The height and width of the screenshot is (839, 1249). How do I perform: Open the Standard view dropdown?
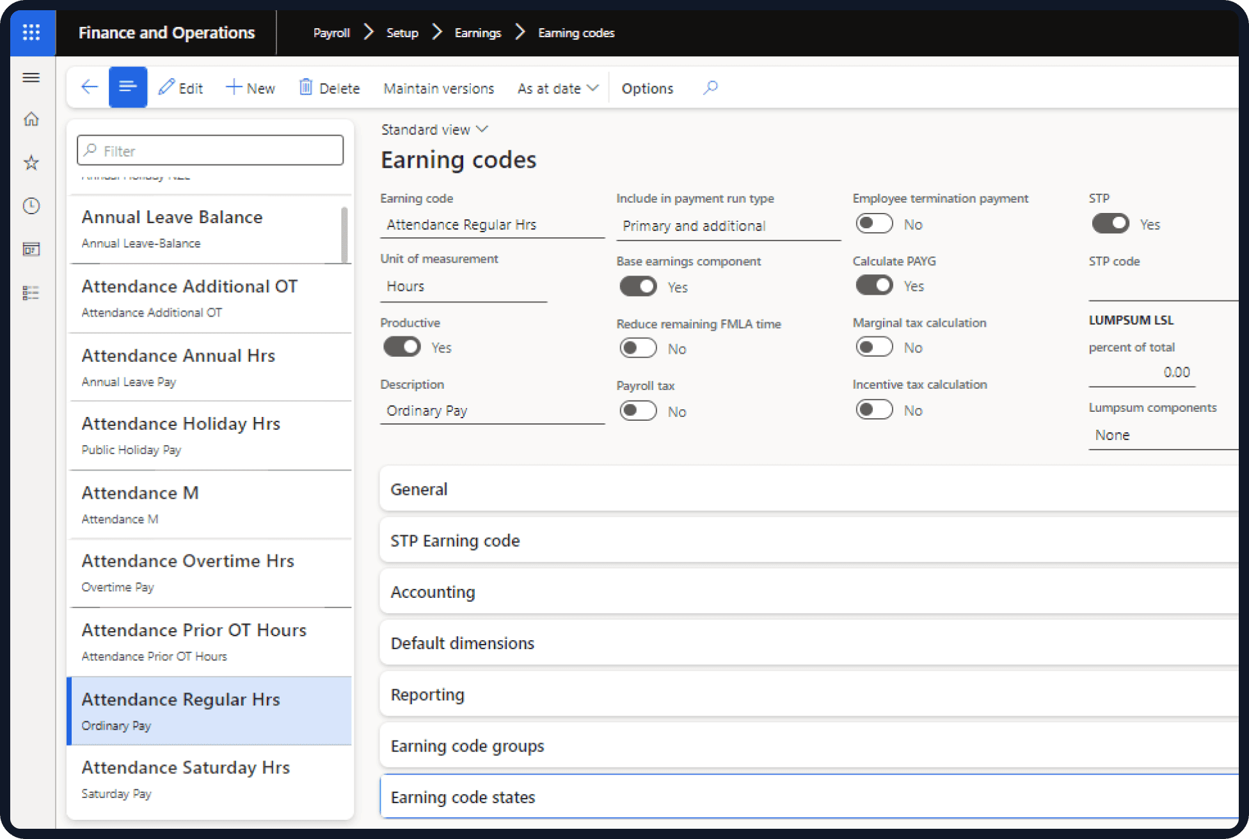point(435,130)
